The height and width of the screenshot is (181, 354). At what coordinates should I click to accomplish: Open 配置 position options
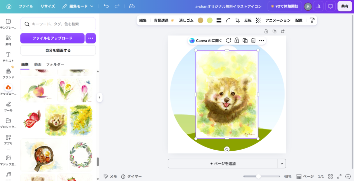pyautogui.click(x=299, y=20)
